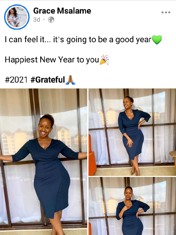Image resolution: width=176 pixels, height=235 pixels.
Task: Open the Grace Msalame profile name link
Action: point(62,11)
